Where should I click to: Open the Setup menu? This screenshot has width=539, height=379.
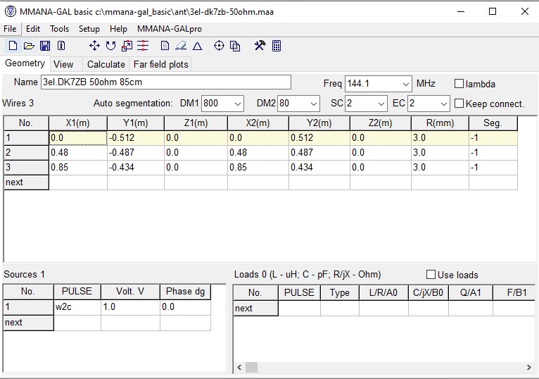point(89,29)
